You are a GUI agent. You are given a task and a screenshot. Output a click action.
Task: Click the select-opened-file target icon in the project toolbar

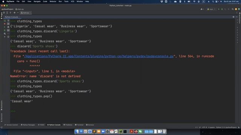(x=4, y=13)
